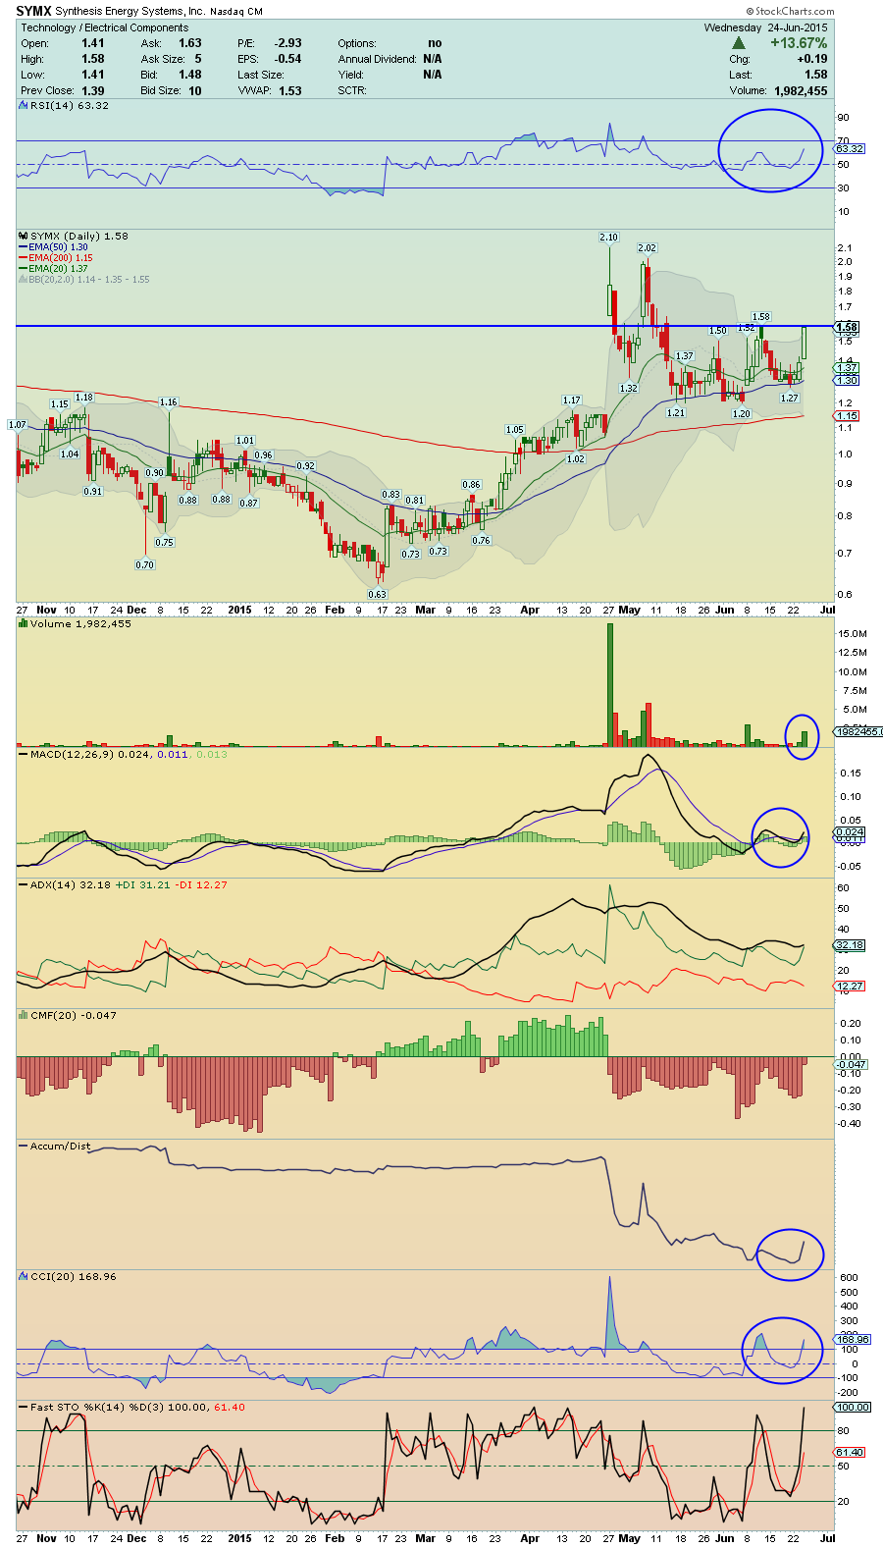This screenshot has width=883, height=1548.
Task: Click the CMF(20) panel icon
Action: point(24,1015)
